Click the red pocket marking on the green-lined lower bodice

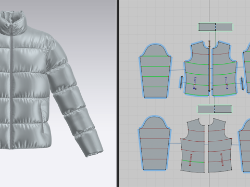coord(191,160)
